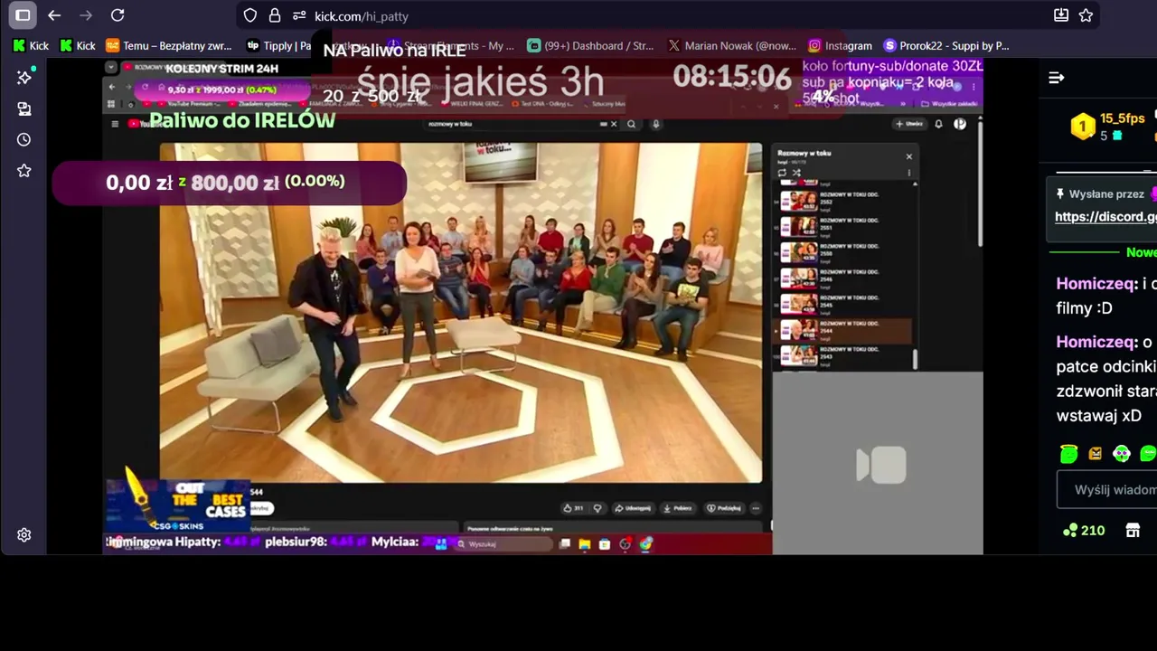Screen dimensions: 1157x651
Task: Click the YouTube Utwórz create button
Action: pos(908,124)
